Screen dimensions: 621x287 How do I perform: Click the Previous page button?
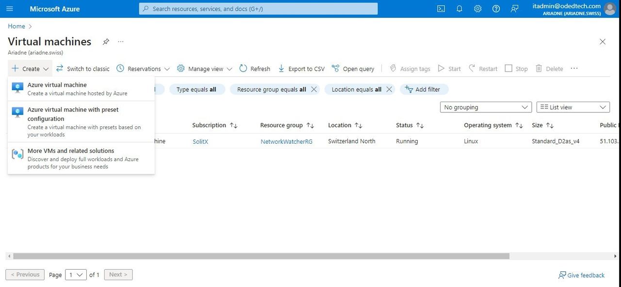click(x=25, y=274)
